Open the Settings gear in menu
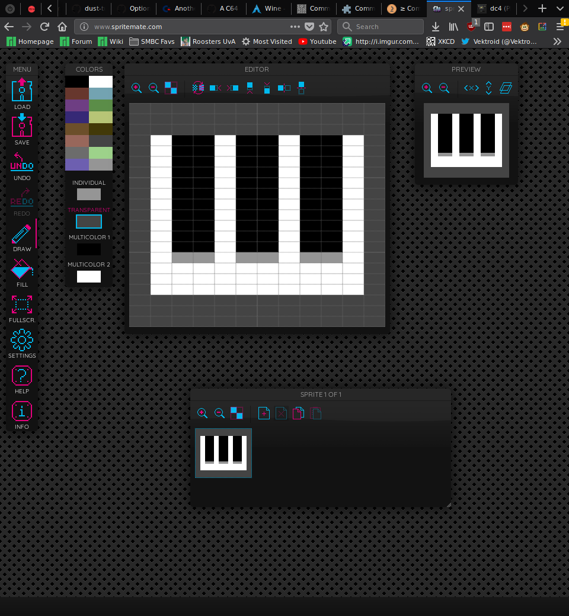Screen dimensions: 569x616 (x=22, y=341)
